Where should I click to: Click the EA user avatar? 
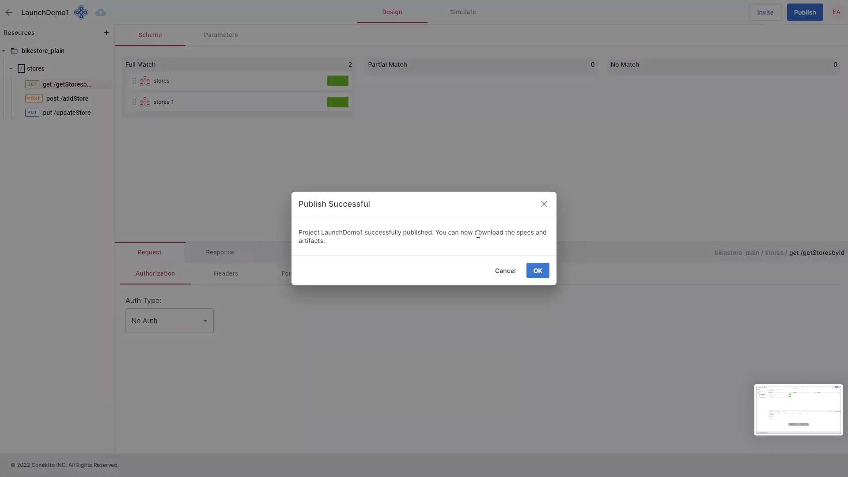click(836, 12)
